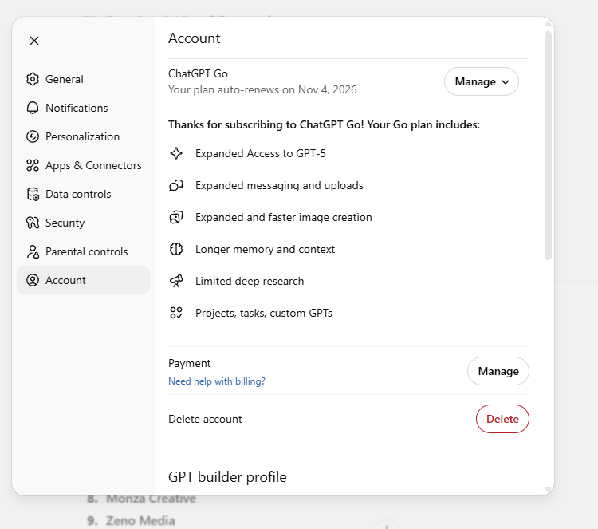The image size is (598, 529).
Task: Click the projects and tasks grid icon
Action: click(x=176, y=313)
